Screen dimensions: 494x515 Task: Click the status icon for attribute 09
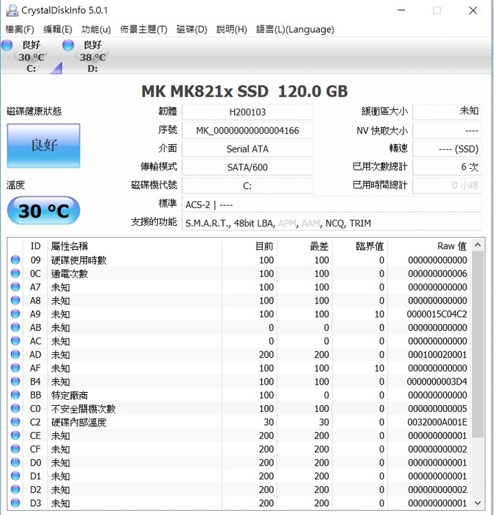pyautogui.click(x=15, y=260)
